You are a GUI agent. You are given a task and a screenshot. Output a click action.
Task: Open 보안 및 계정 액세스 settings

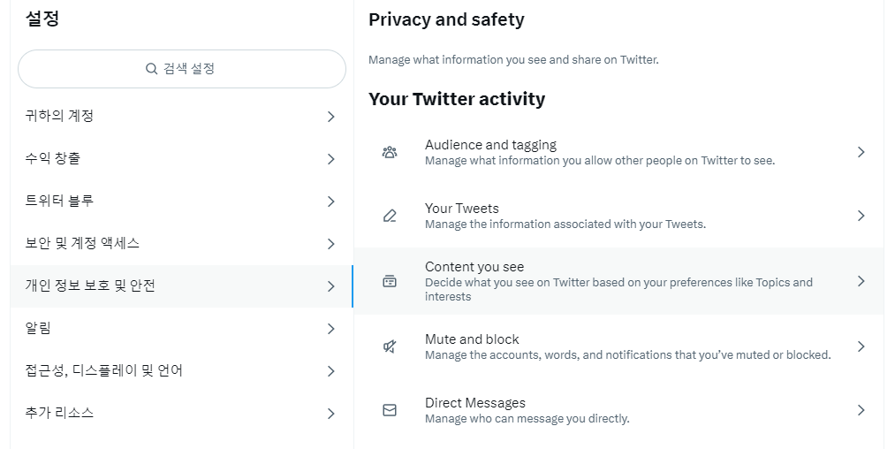coord(181,243)
